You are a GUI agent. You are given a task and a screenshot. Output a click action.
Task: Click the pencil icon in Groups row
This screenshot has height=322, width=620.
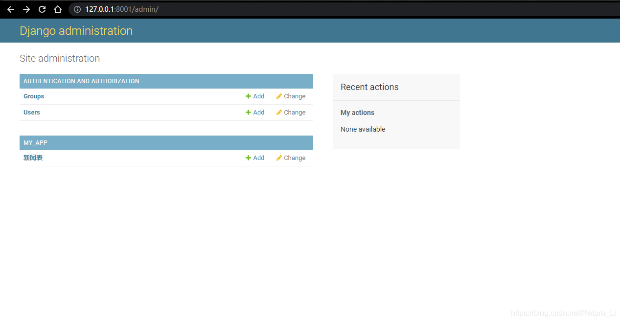[279, 96]
